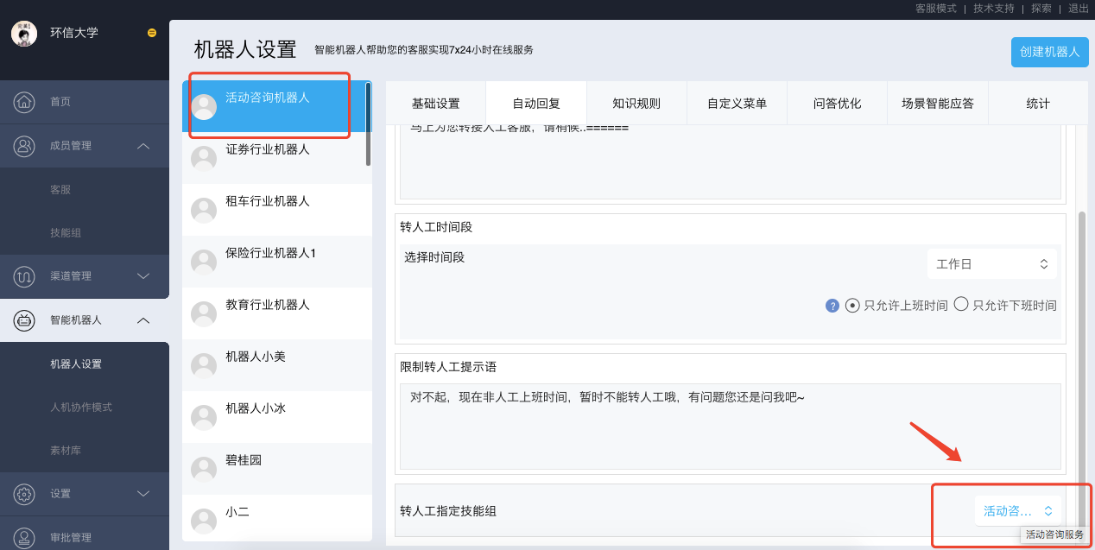Click the smart robot icon
The image size is (1095, 550).
(24, 320)
